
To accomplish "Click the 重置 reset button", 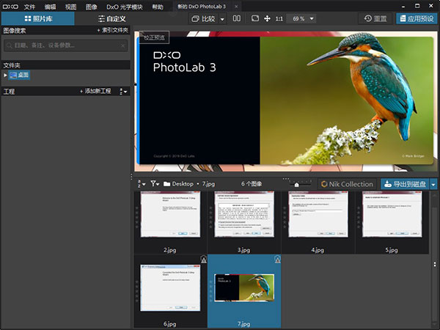I will 377,18.
